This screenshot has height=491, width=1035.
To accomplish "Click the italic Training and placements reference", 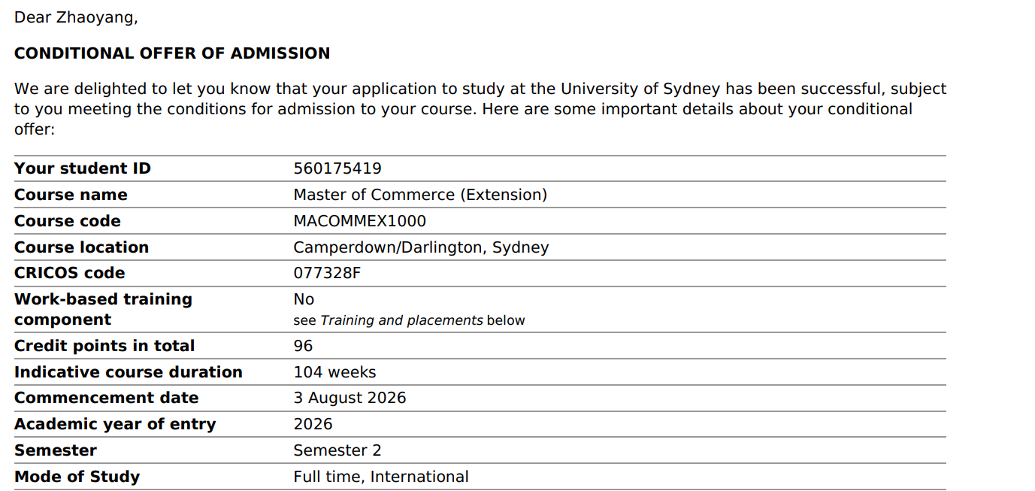I will 401,320.
